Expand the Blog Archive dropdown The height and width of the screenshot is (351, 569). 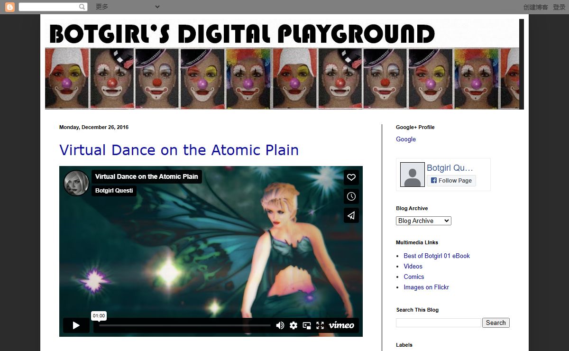click(x=423, y=221)
